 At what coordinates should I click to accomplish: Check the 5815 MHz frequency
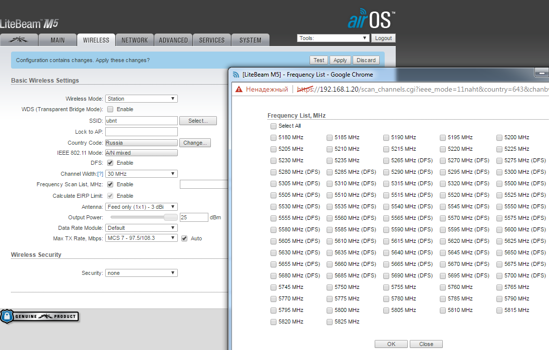pyautogui.click(x=499, y=310)
